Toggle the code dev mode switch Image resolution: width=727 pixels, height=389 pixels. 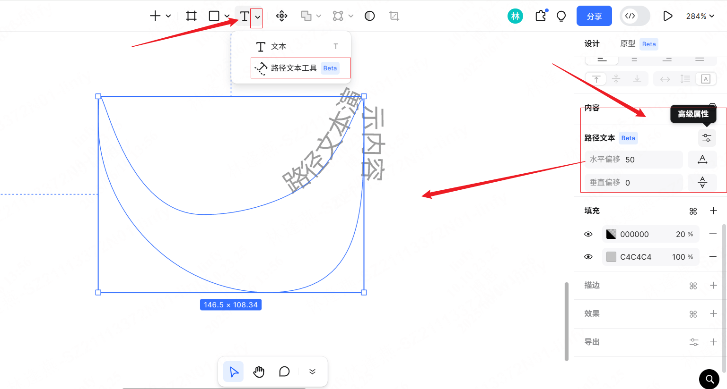(x=635, y=16)
